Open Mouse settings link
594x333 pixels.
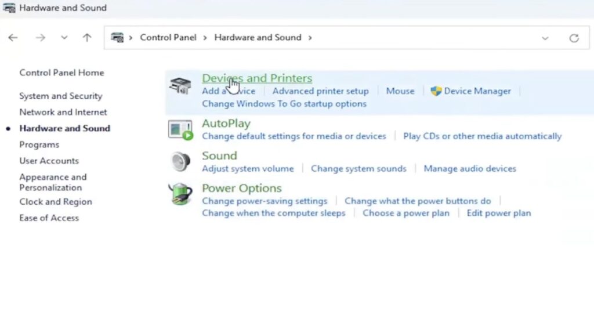[x=400, y=91]
